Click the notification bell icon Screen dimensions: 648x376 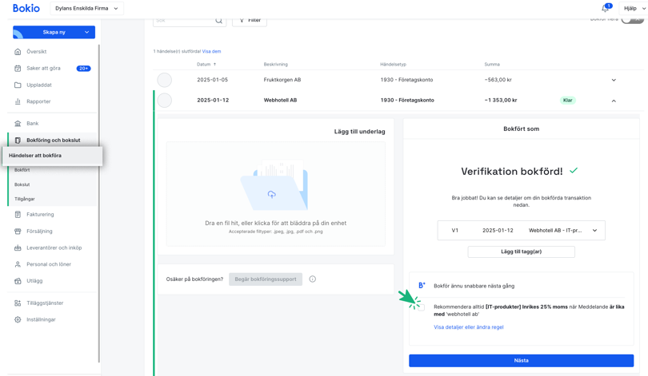click(606, 8)
